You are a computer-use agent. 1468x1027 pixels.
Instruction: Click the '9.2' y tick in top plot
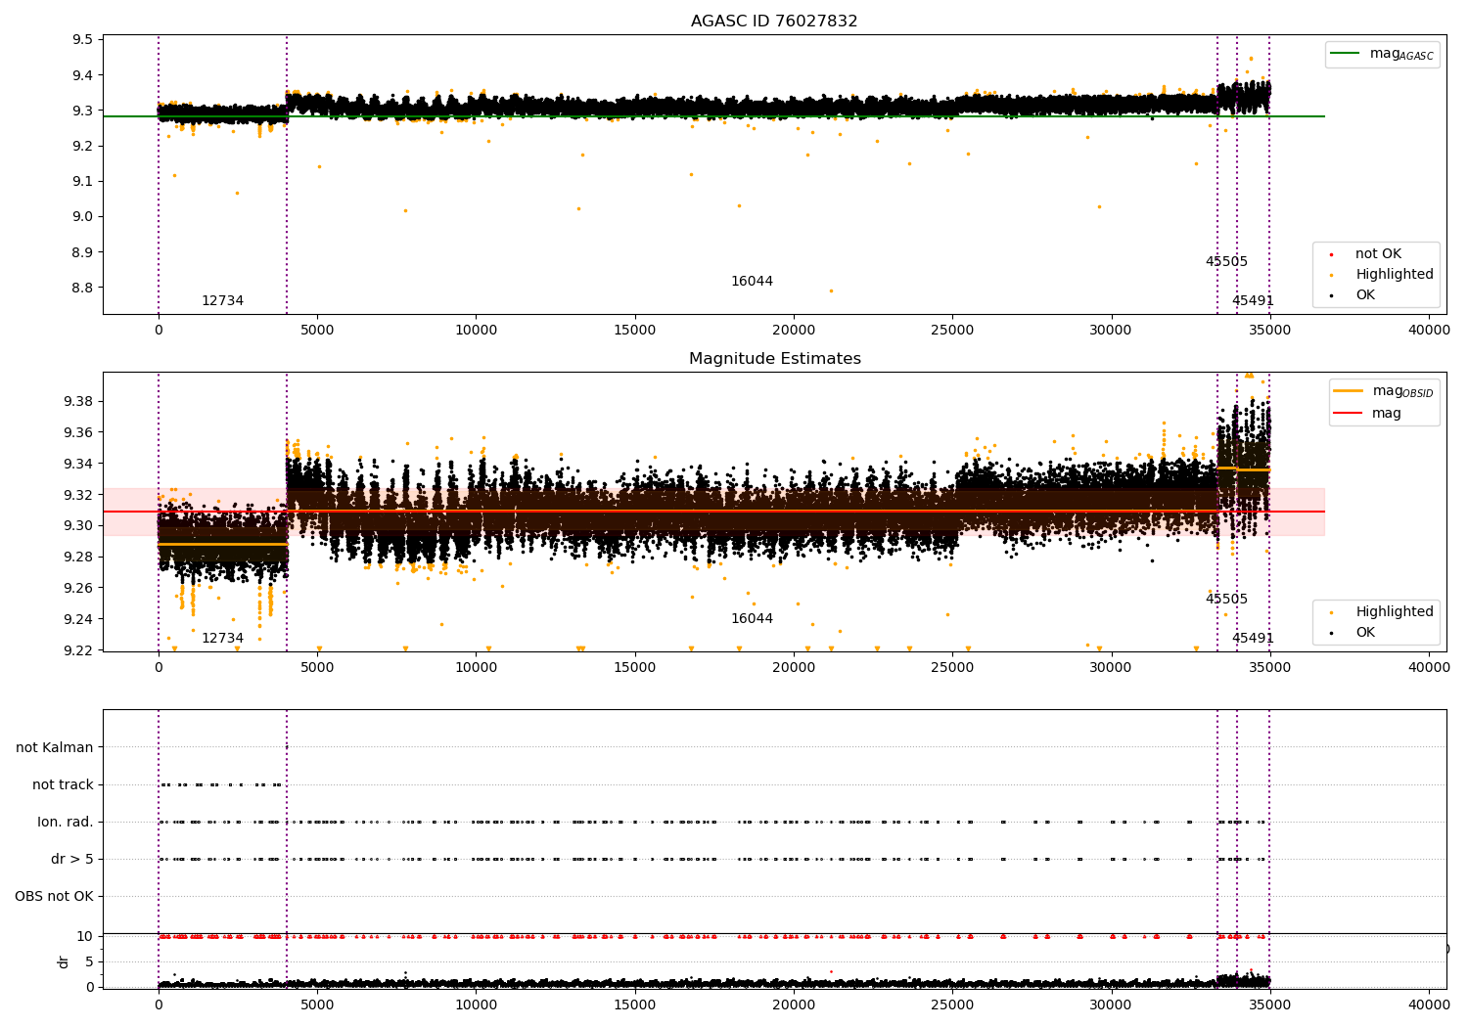click(x=83, y=147)
